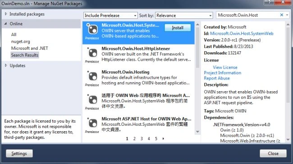Click the Last Published 8/23/2013 text
Screen dimensions: 293x164
coord(229,47)
